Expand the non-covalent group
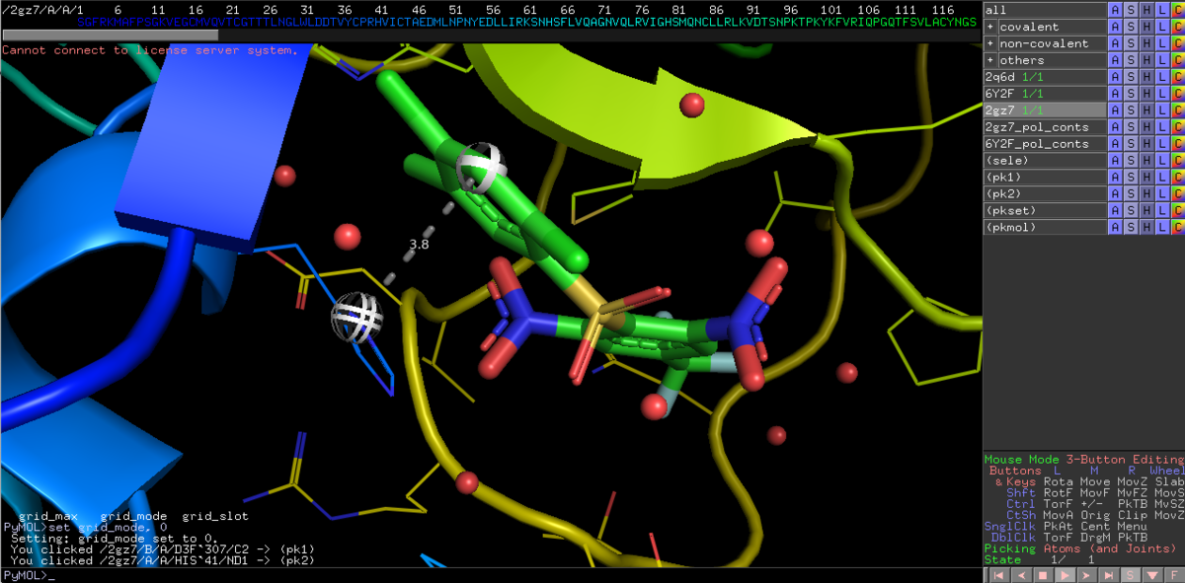1185x583 pixels. tap(990, 43)
